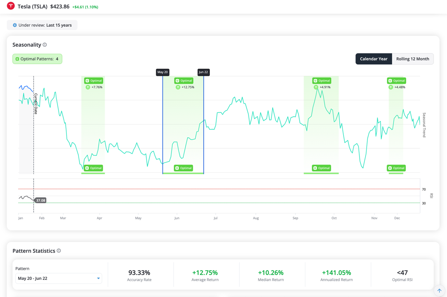Open the Last 15 years review period selector
The height and width of the screenshot is (297, 447).
coord(59,25)
